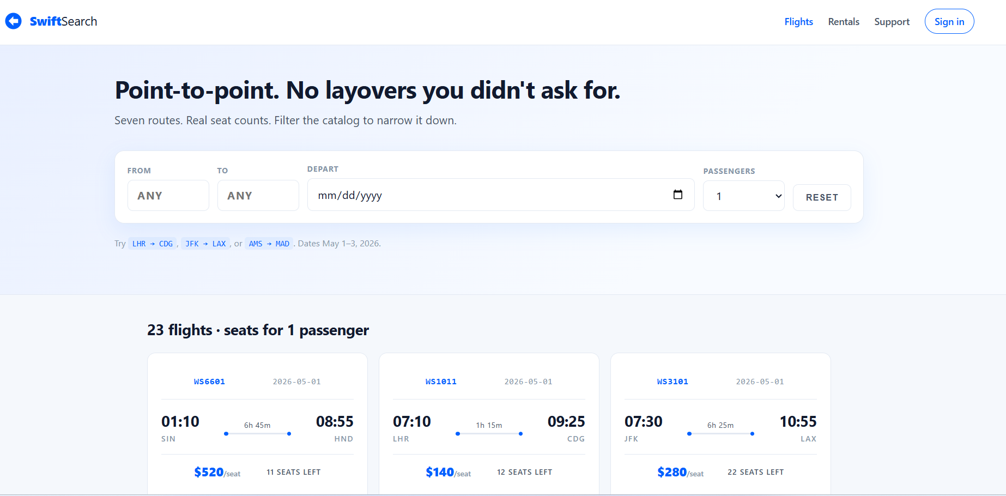Screen dimensions: 1006x496
Task: Select the LHR → CDG suggested route chip
Action: pyautogui.click(x=153, y=244)
